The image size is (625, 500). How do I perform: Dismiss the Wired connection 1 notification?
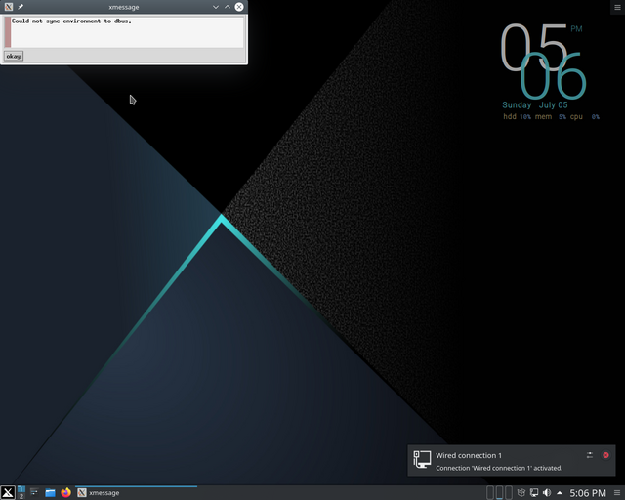(x=605, y=455)
